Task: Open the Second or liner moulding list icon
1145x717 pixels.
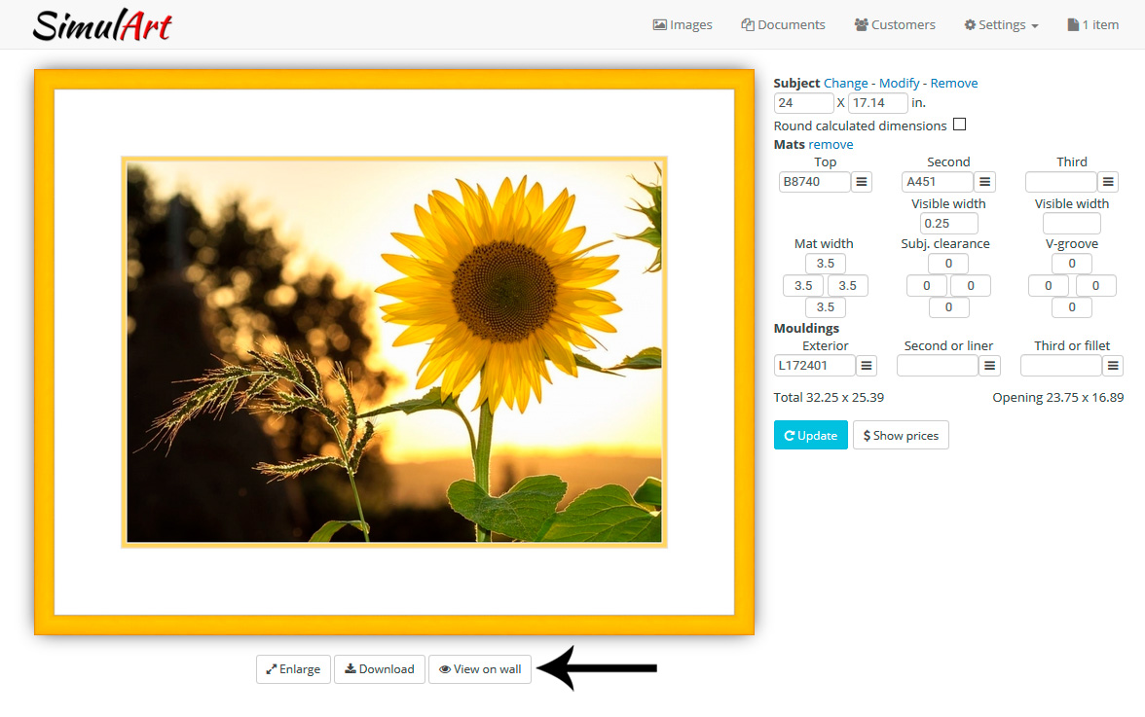Action: pos(989,366)
